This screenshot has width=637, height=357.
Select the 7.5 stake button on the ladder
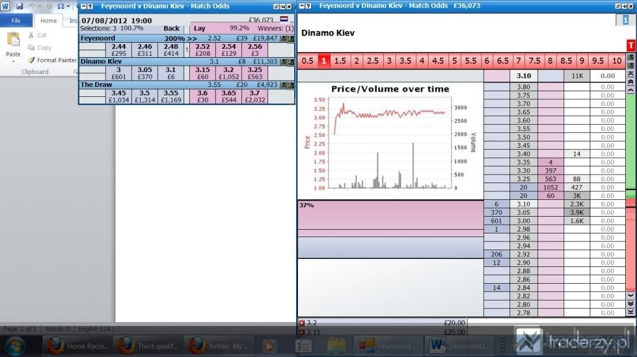[x=534, y=61]
